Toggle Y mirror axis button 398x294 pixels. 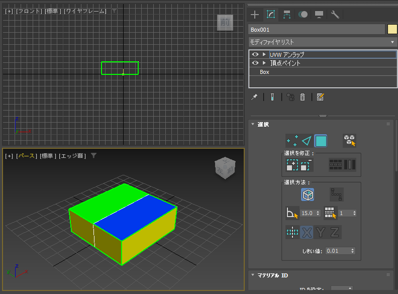pyautogui.click(x=321, y=232)
